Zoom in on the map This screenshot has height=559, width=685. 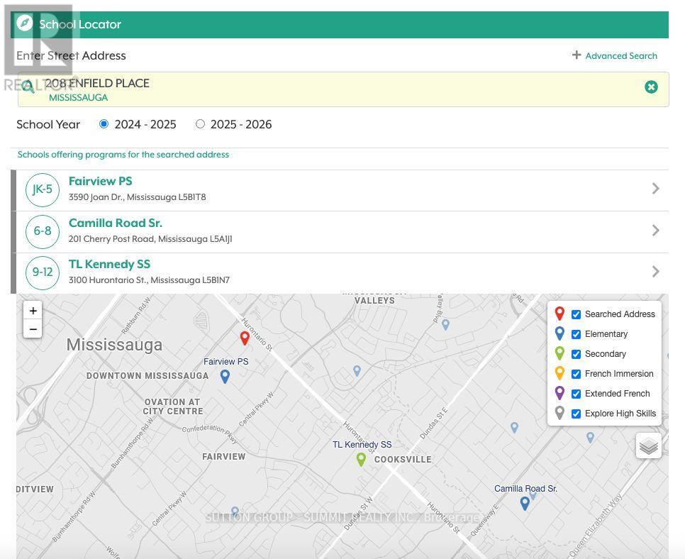coord(33,310)
